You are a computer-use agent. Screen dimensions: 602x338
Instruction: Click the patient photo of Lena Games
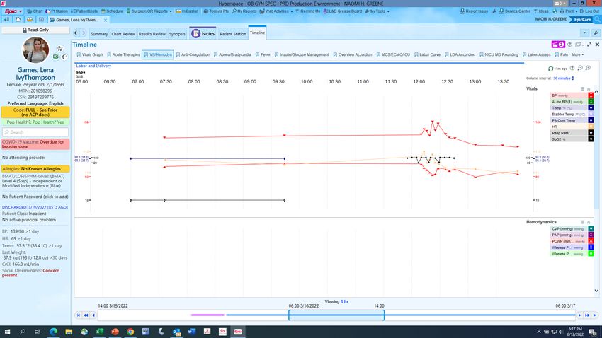coord(35,49)
